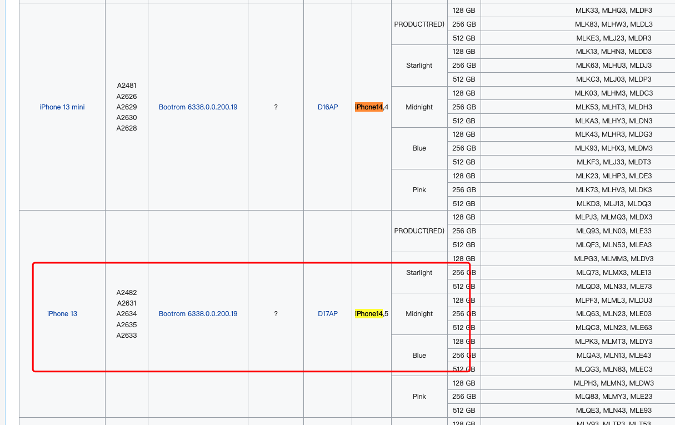Click the MLPH3, MLMN3, MLDW3 cell
Image resolution: width=675 pixels, height=425 pixels.
(613, 383)
